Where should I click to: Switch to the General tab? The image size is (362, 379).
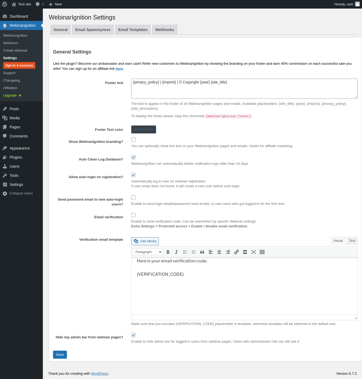(x=61, y=30)
